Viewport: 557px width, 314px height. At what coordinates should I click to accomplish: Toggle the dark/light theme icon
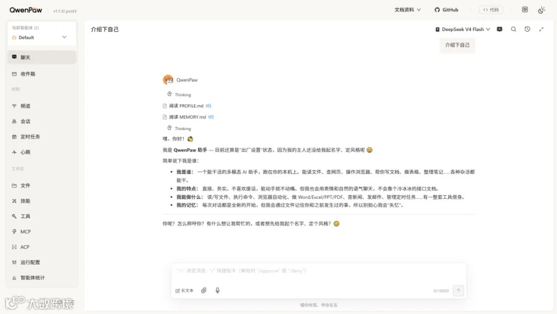point(542,10)
